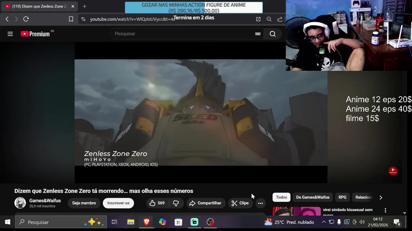412x231 pixels.
Task: Open the green robot-face app on taskbar
Action: (x=194, y=222)
